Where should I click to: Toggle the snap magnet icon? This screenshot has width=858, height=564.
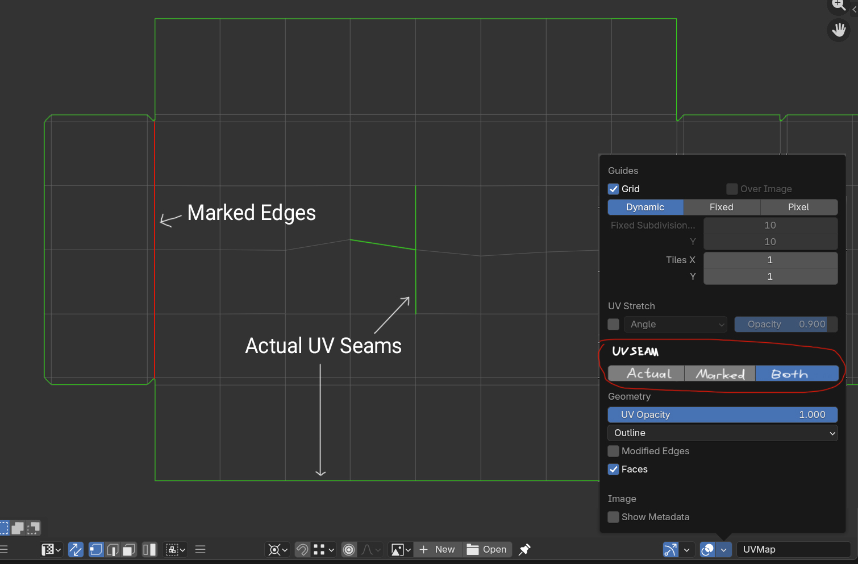302,550
